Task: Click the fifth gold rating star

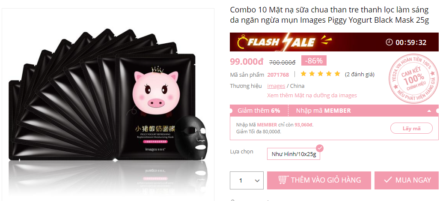Action: point(337,74)
